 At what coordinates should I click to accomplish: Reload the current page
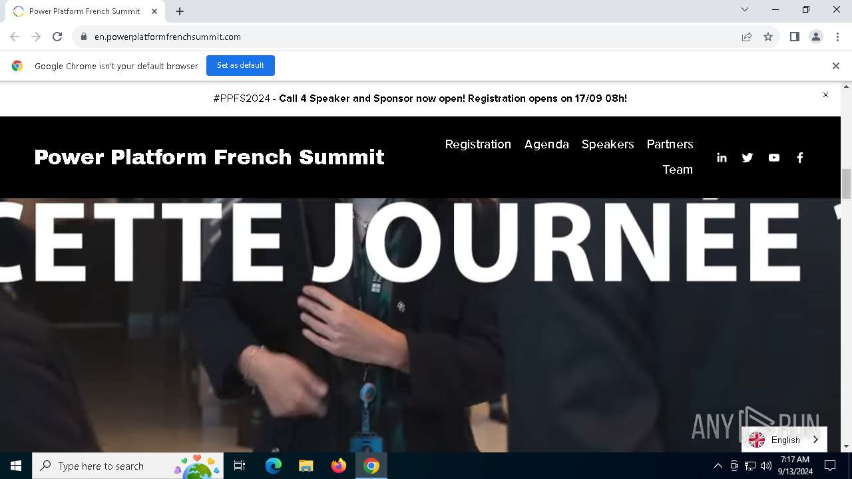point(57,37)
